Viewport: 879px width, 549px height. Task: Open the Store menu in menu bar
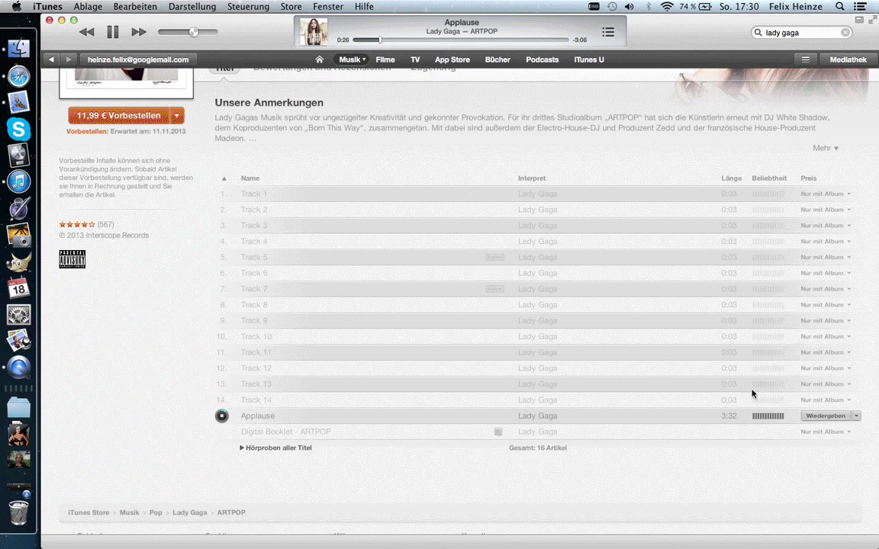(x=291, y=7)
